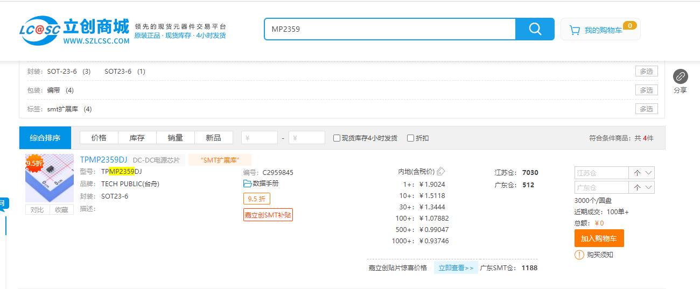Viewport: 700px width, 289px height.
Task: Enable 现货库存4小时发货 checkbox
Action: 337,138
